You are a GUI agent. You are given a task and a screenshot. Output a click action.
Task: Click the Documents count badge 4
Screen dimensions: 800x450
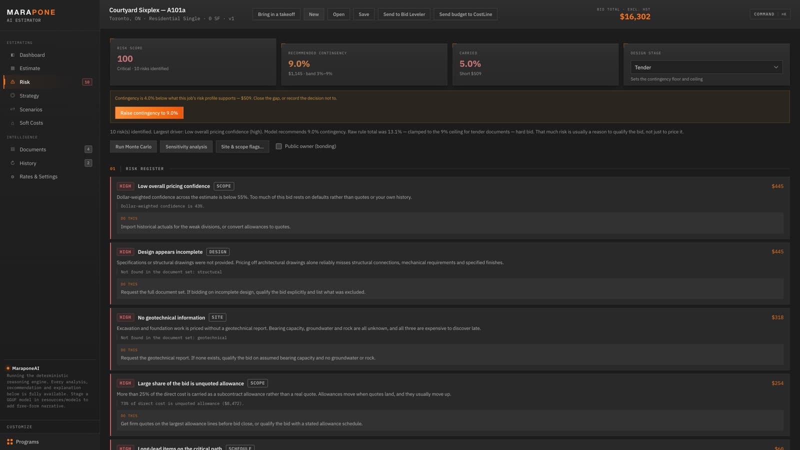pos(88,149)
